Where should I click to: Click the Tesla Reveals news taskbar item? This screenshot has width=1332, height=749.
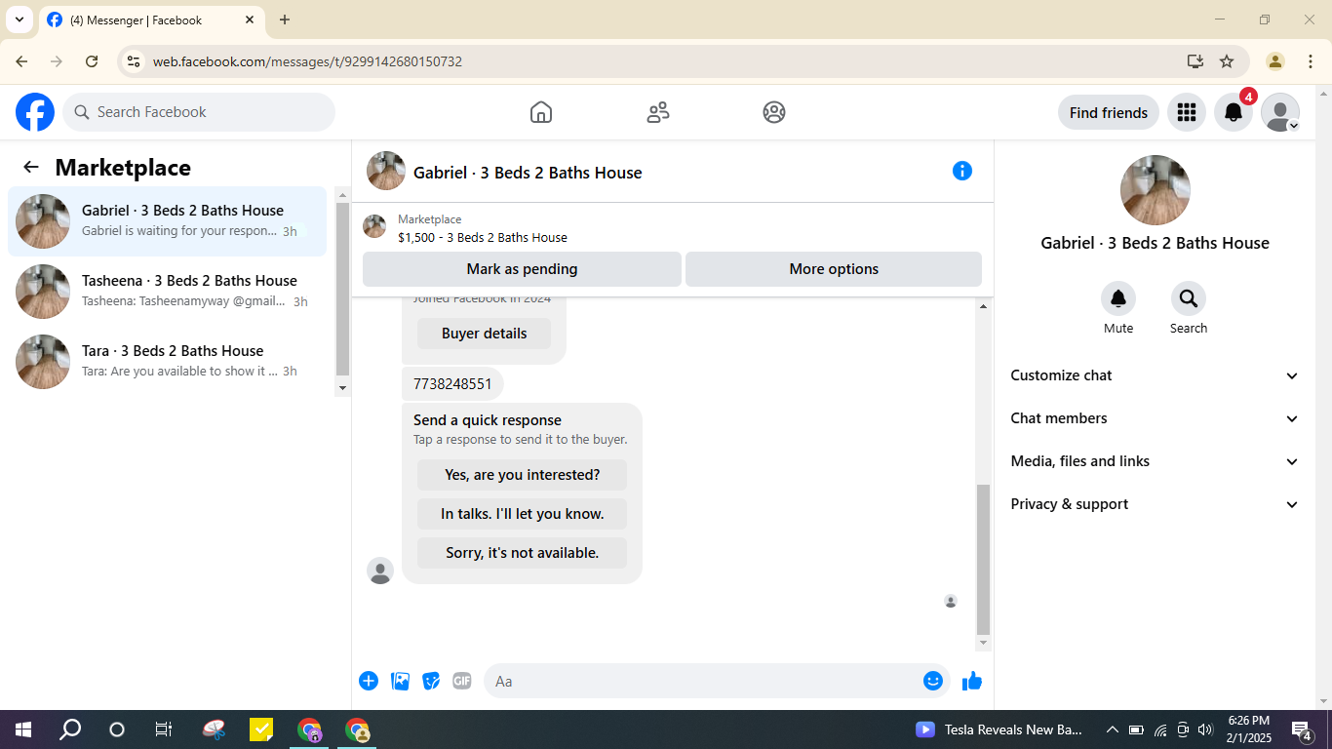point(999,729)
